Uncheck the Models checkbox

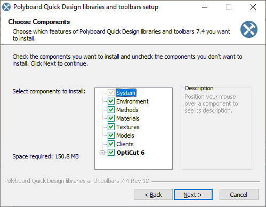pos(111,136)
